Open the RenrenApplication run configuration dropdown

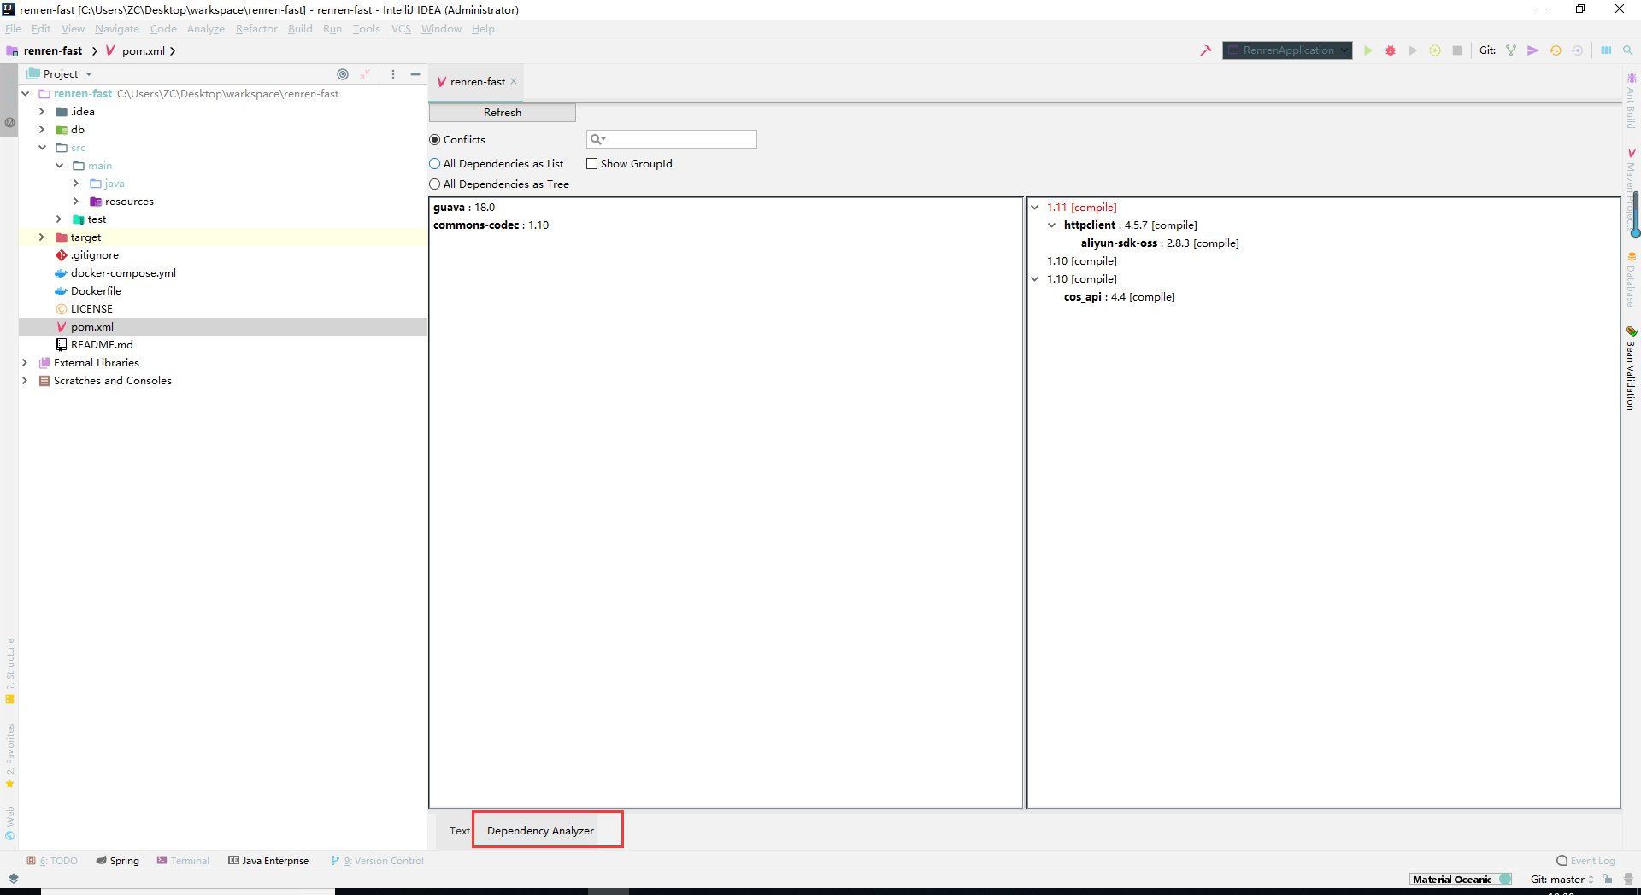click(x=1287, y=50)
